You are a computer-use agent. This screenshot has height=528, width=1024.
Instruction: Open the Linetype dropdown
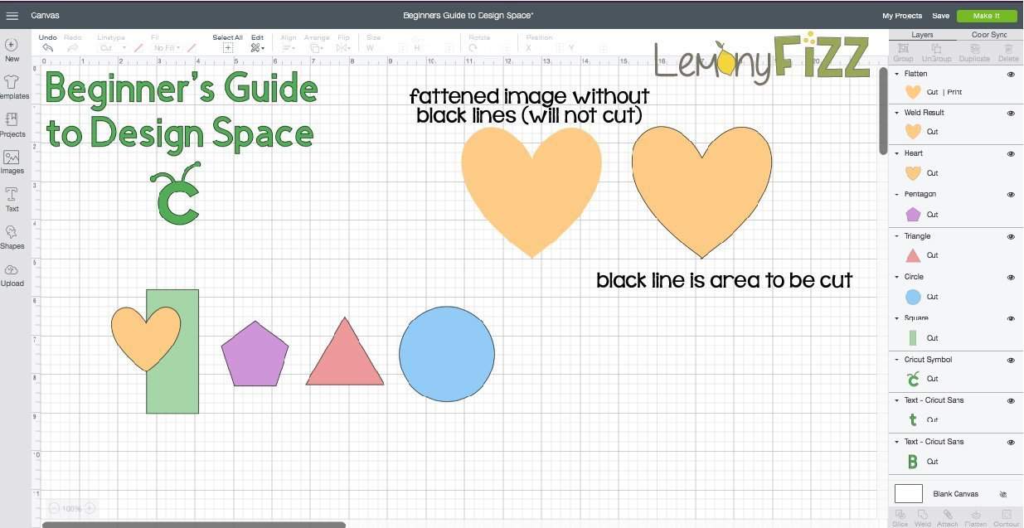112,48
